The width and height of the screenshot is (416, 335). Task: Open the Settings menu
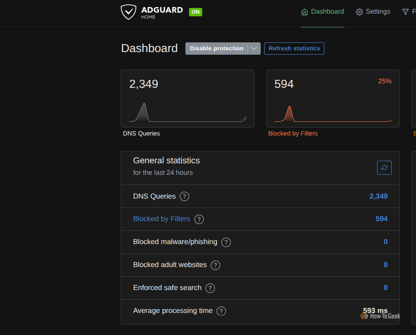point(373,12)
